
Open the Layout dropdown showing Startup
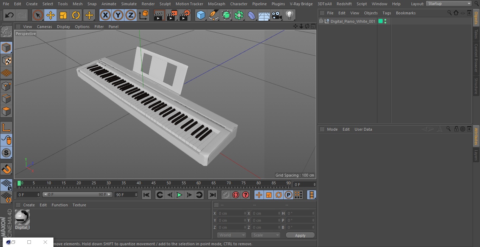click(449, 4)
